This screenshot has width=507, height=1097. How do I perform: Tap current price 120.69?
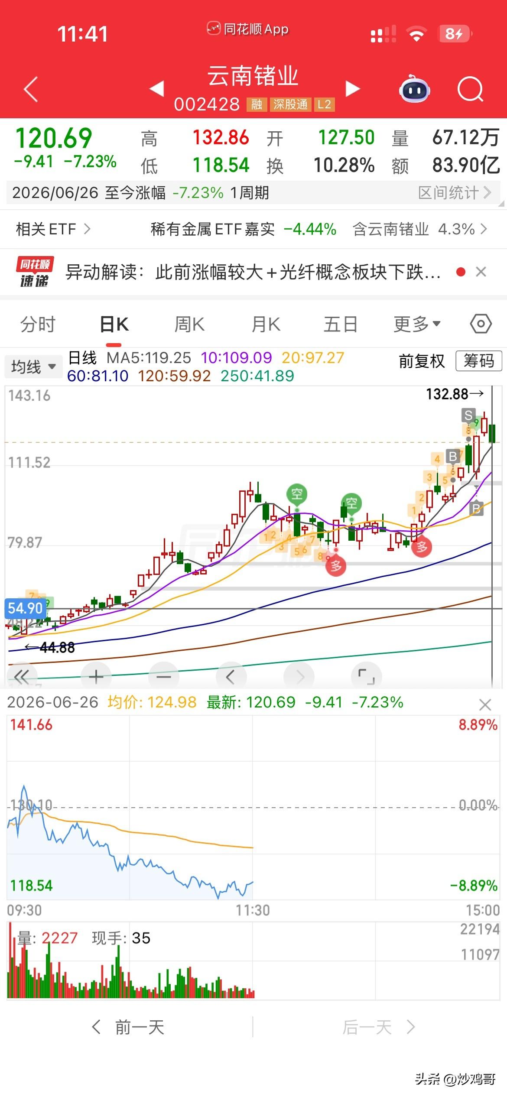coord(54,138)
